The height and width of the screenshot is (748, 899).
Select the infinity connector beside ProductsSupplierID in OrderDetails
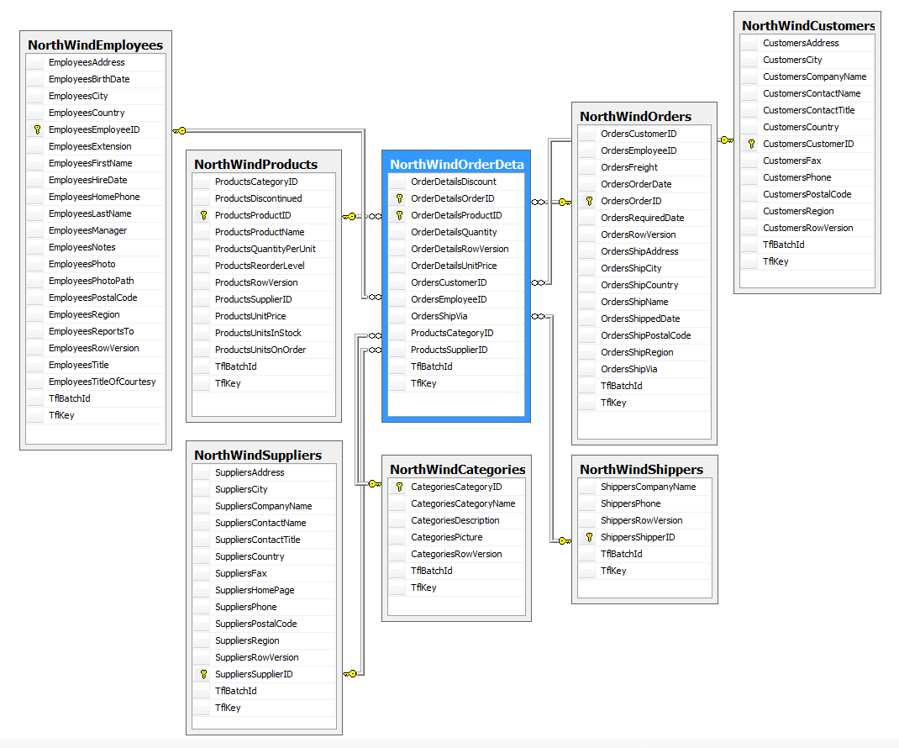375,350
